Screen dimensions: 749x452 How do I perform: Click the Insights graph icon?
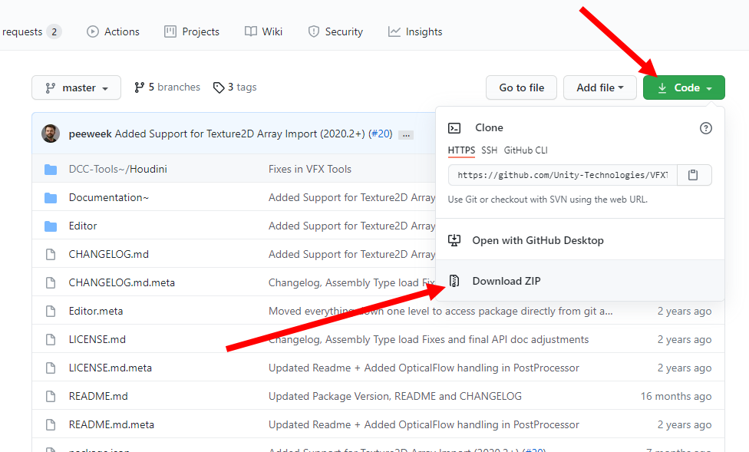coord(394,31)
